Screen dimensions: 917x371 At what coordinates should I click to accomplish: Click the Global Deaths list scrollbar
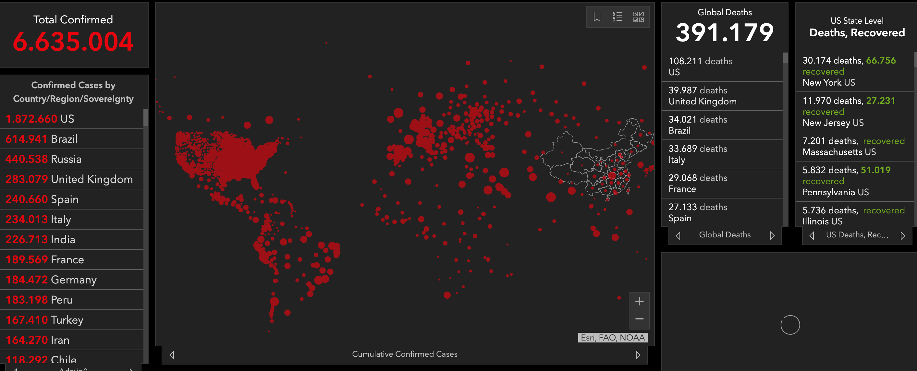pyautogui.click(x=785, y=58)
